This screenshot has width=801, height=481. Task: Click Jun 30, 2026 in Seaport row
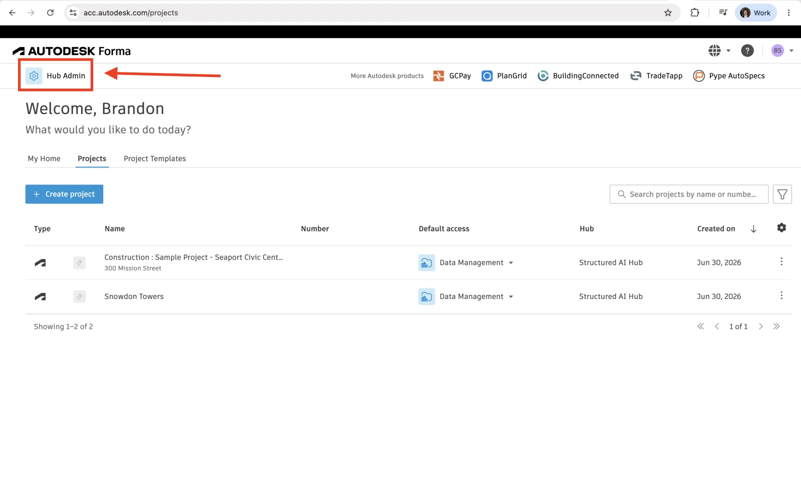(x=719, y=262)
